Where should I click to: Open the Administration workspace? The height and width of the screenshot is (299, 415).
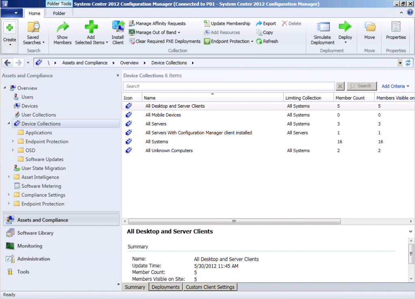(62, 259)
